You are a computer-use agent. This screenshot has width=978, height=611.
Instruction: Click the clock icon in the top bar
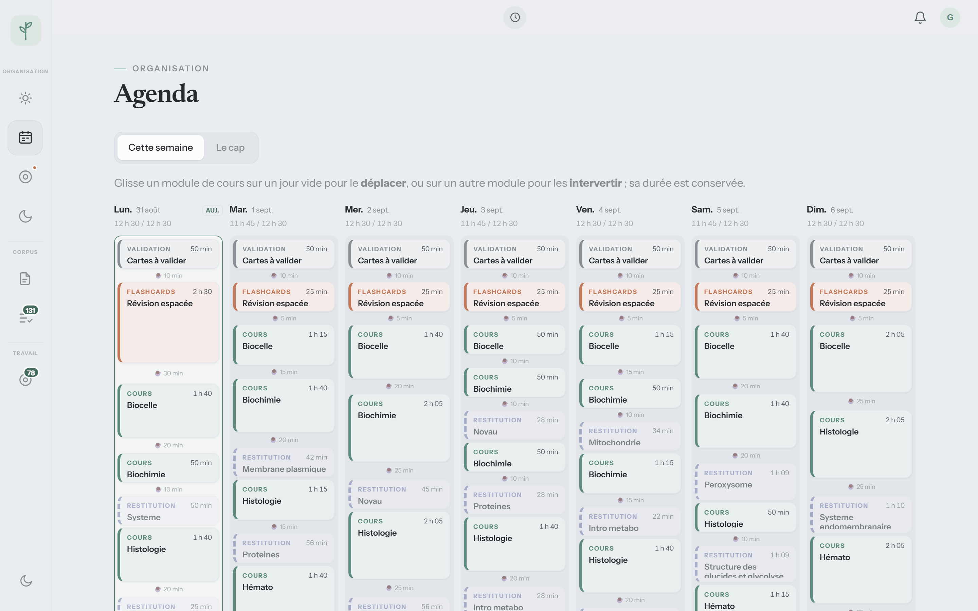[x=514, y=17]
